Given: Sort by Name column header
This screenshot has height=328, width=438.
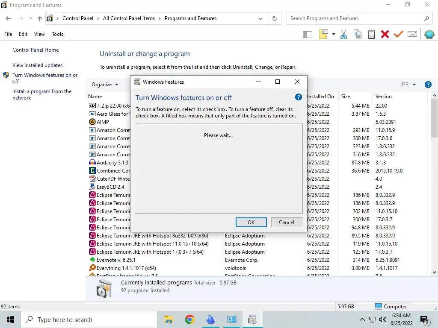Looking at the screenshot, I should pyautogui.click(x=95, y=97).
